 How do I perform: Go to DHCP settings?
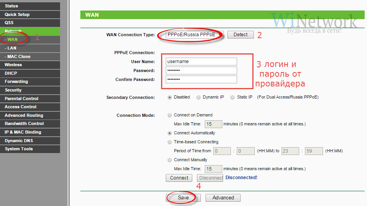(x=30, y=74)
